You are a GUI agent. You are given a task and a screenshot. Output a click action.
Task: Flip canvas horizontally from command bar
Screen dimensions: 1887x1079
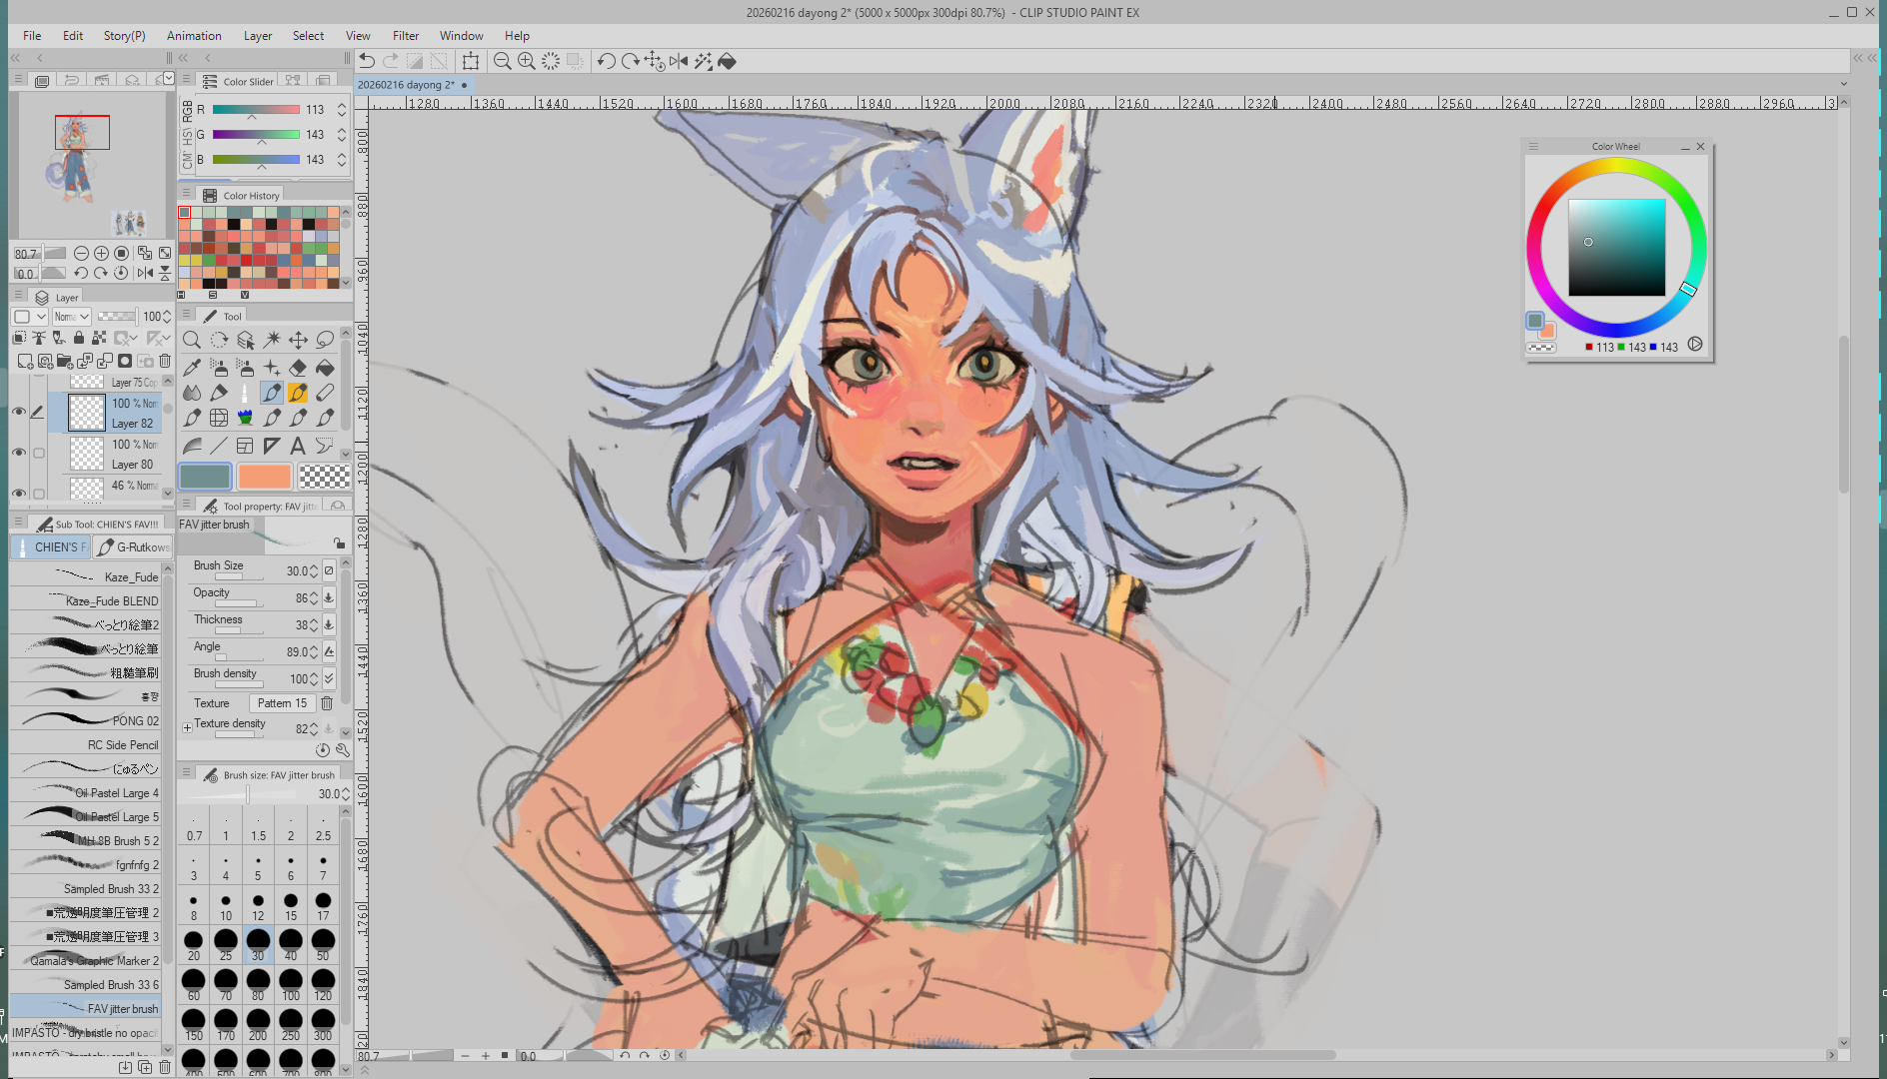tap(679, 62)
